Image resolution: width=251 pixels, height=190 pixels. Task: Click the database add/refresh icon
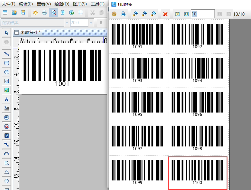point(71,12)
